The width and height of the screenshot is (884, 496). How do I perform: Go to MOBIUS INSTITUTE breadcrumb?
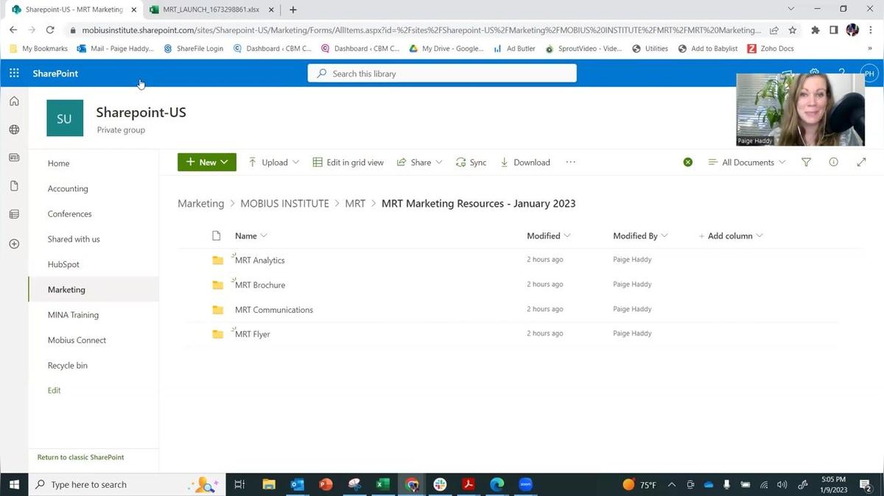click(x=284, y=203)
